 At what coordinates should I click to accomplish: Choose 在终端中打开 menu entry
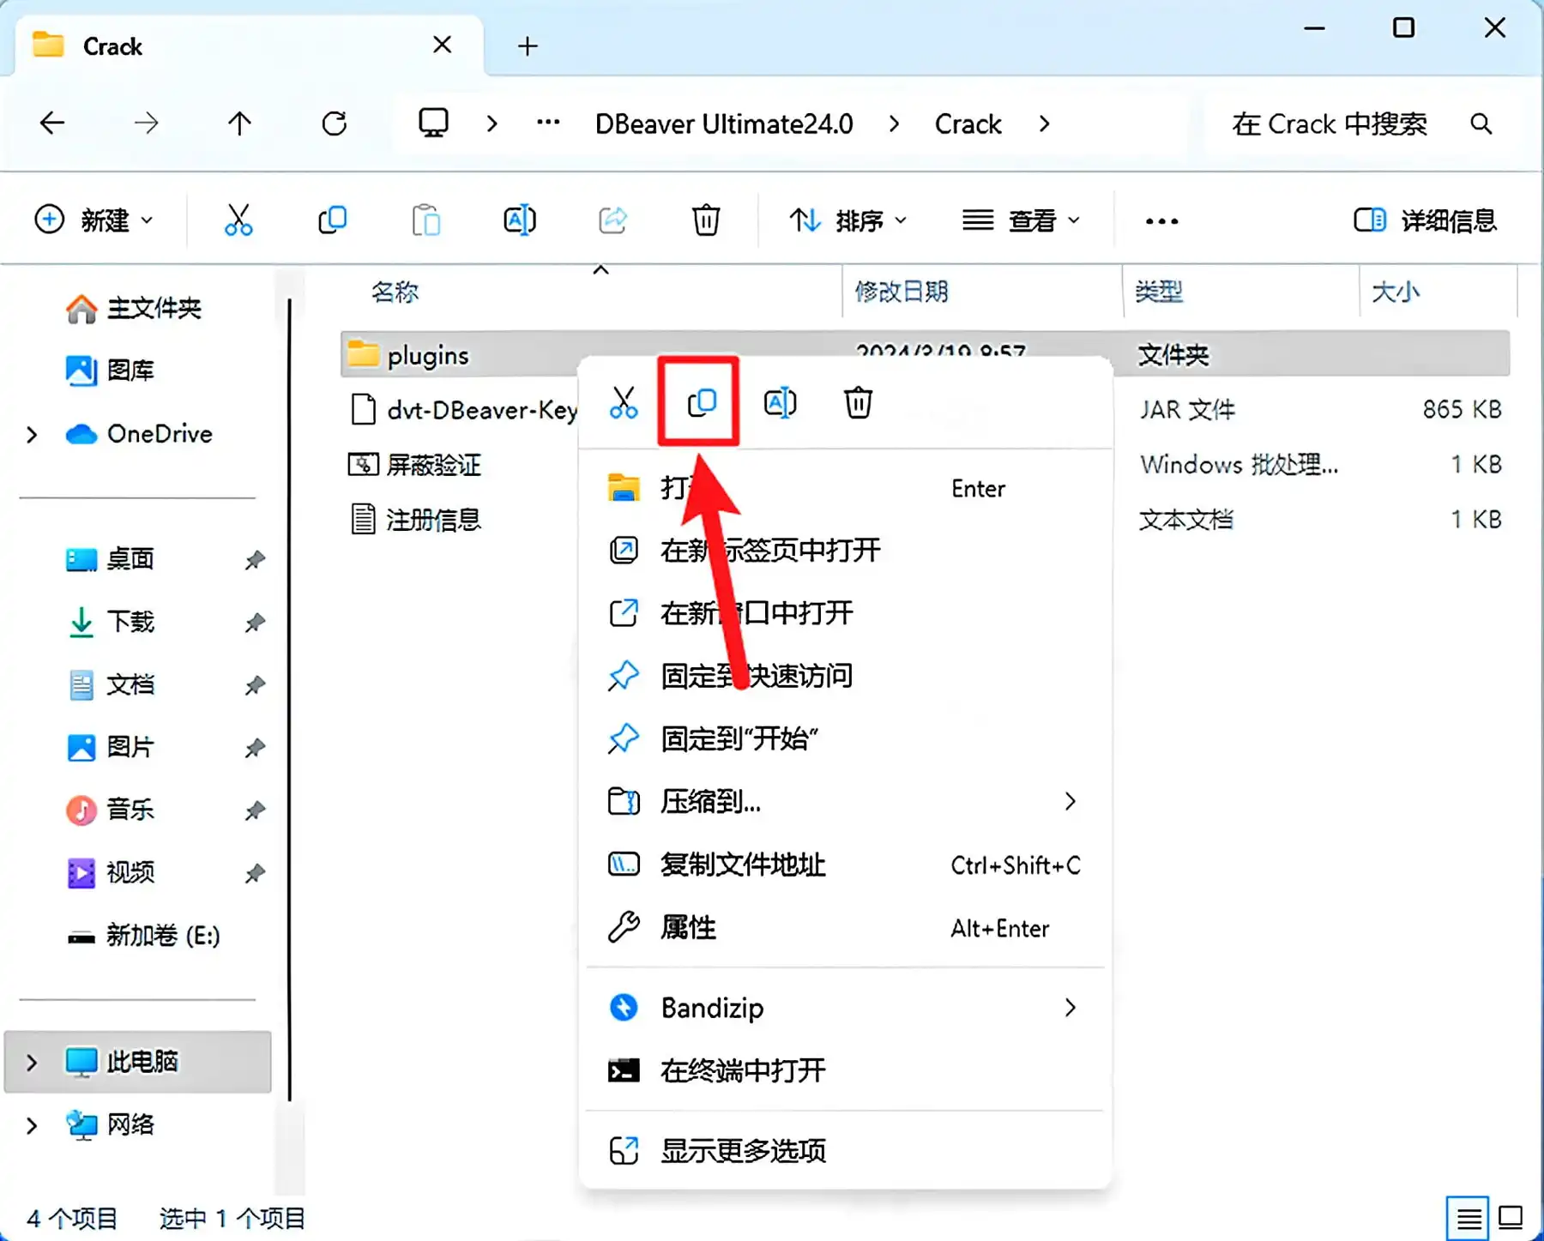[844, 1070]
